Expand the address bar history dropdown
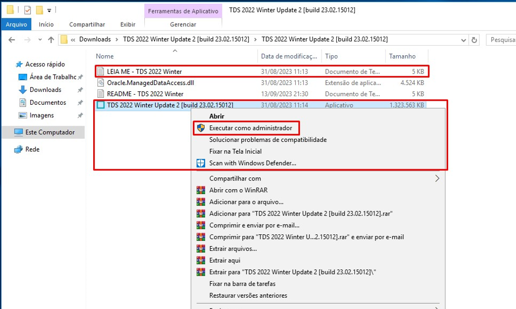The width and height of the screenshot is (516, 309). pyautogui.click(x=463, y=40)
